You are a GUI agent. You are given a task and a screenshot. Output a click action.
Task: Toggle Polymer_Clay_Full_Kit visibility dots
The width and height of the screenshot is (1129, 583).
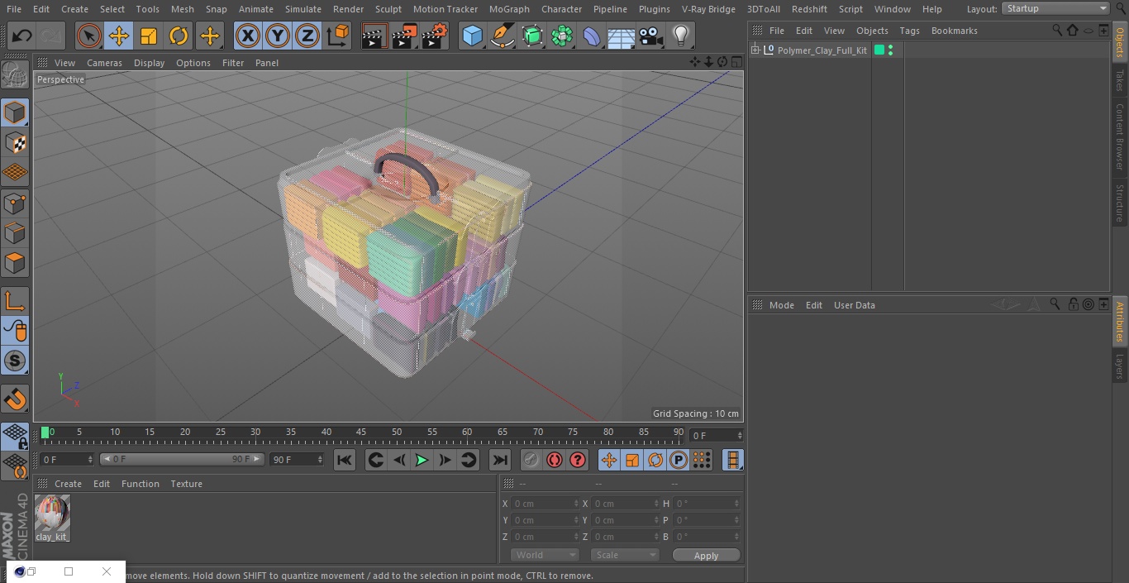click(x=890, y=50)
